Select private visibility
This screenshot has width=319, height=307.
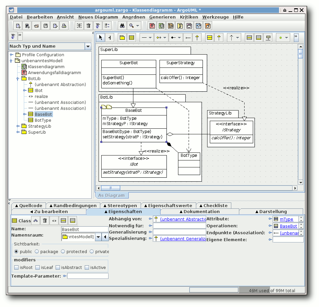[x=92, y=252]
